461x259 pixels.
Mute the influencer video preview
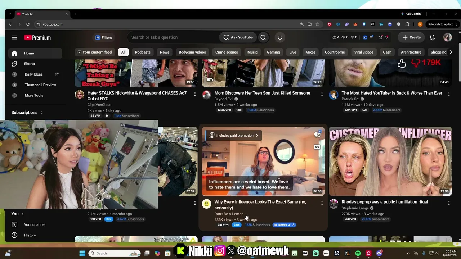tap(317, 135)
